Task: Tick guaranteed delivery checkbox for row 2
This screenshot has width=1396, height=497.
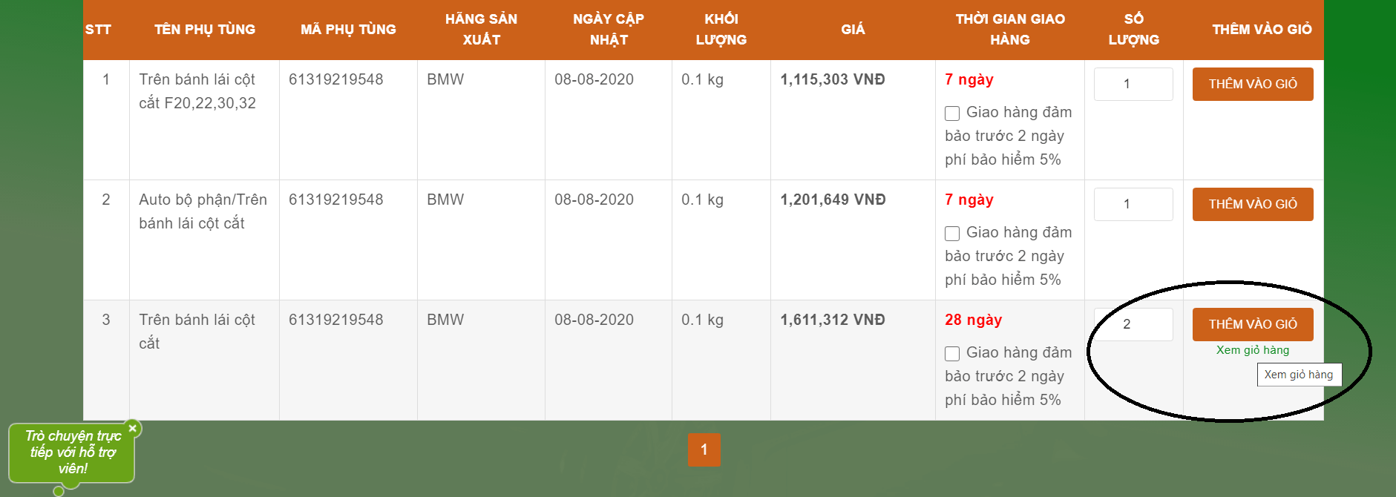Action: (x=952, y=234)
